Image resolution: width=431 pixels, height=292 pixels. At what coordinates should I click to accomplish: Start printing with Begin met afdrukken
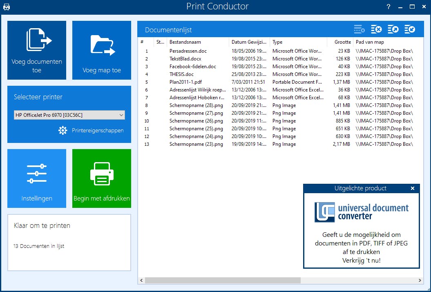(102, 178)
